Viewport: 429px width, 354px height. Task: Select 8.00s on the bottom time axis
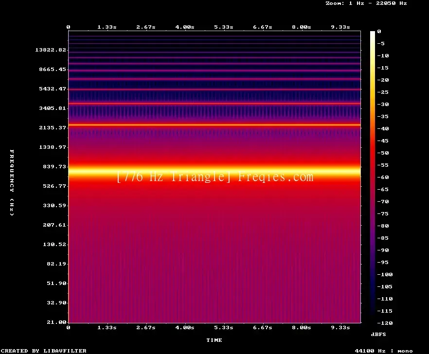pos(301,327)
